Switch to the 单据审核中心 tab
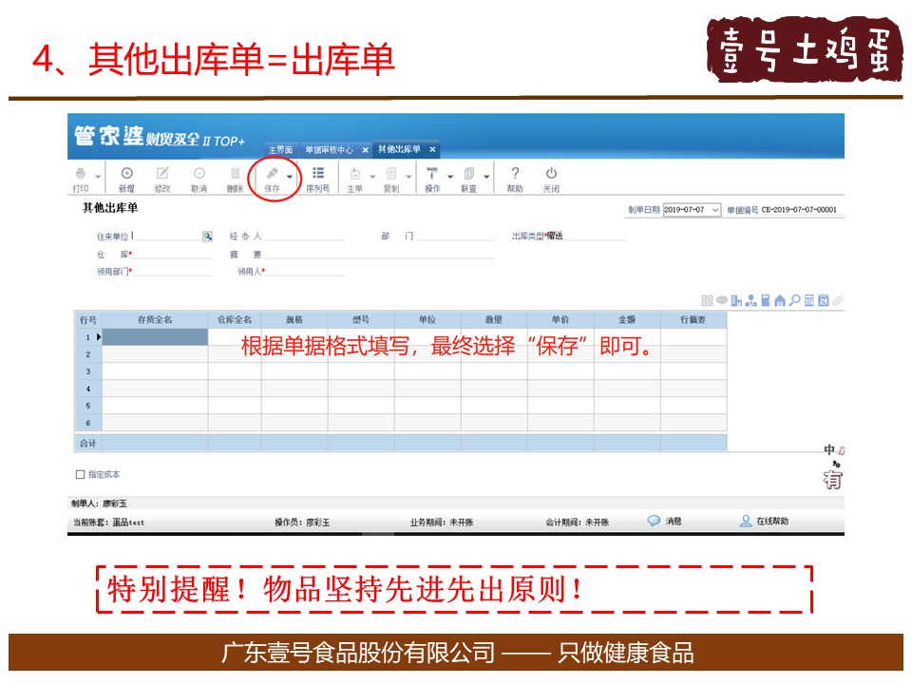Viewport: 912px width, 684px height. [x=328, y=150]
